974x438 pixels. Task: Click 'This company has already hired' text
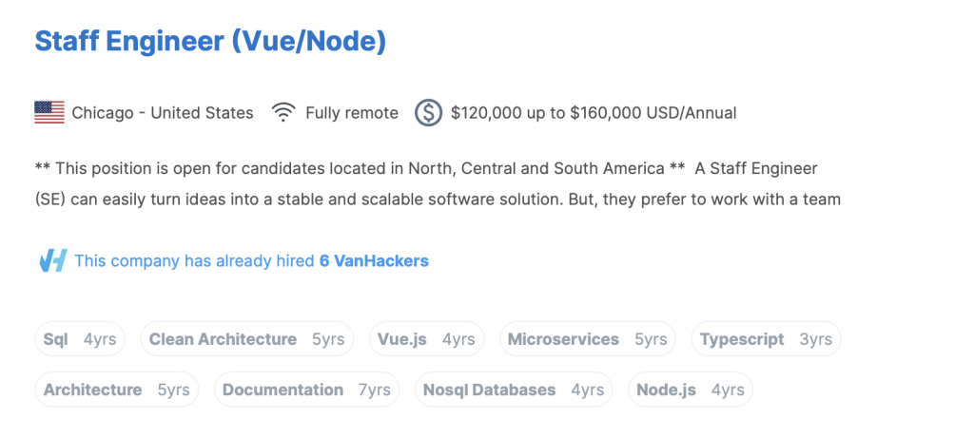[194, 261]
